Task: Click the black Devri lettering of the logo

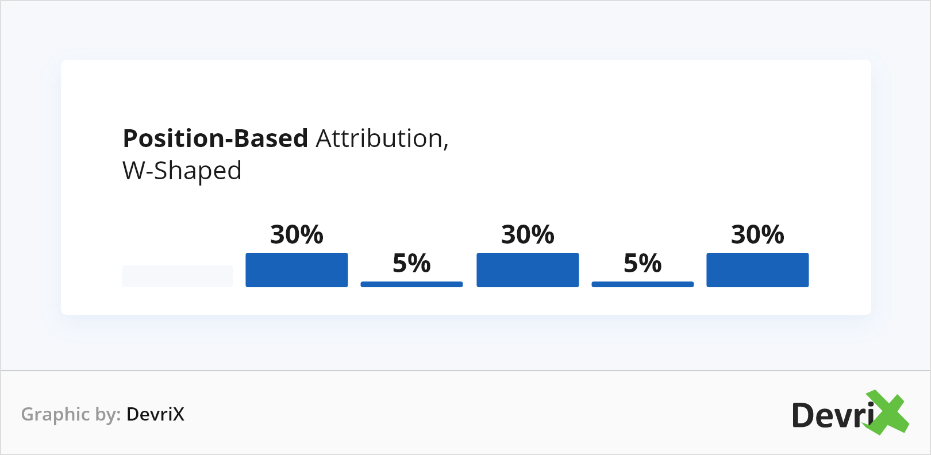Action: pos(832,416)
